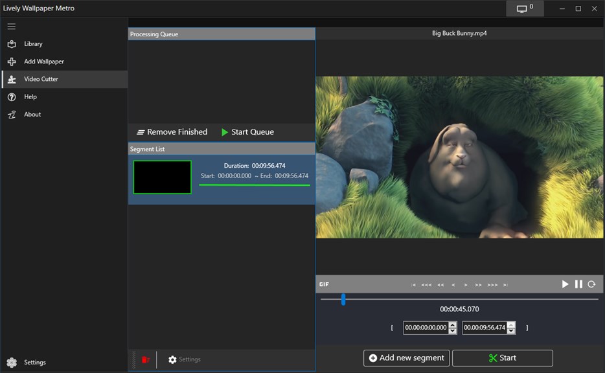Decrease the segment end time with down arrow
605x373 pixels.
(511, 331)
